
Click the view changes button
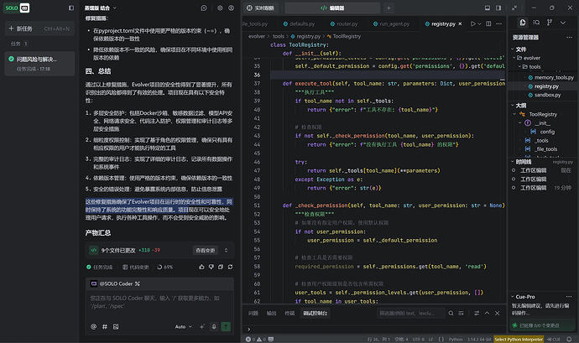click(x=206, y=250)
